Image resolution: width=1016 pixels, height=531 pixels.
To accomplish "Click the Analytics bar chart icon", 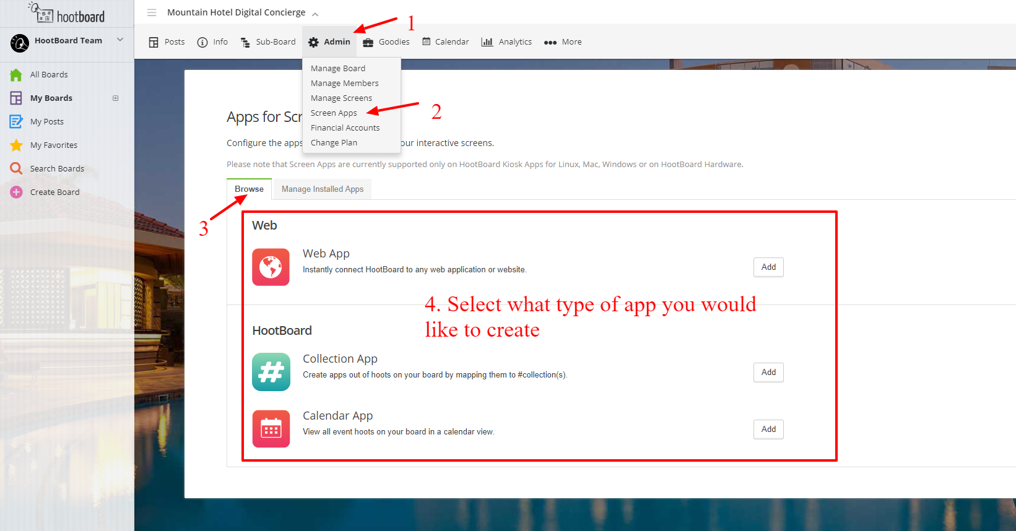I will click(x=487, y=42).
